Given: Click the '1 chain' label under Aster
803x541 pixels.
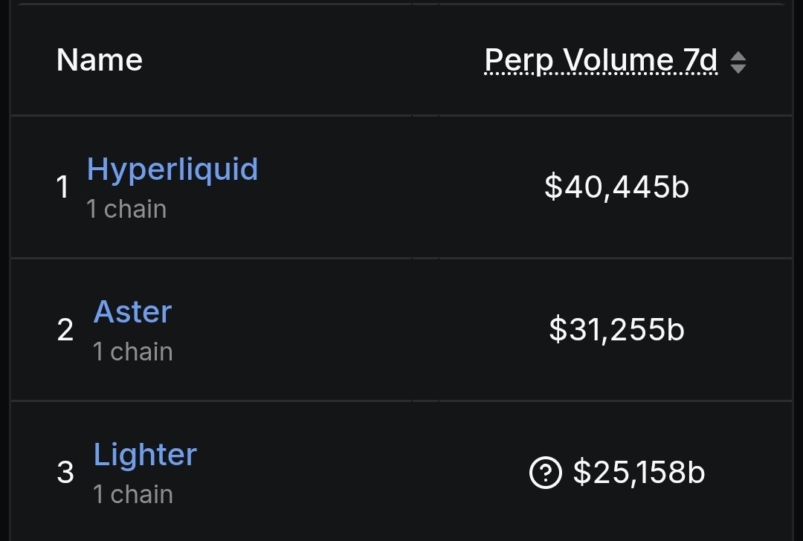Looking at the screenshot, I should tap(133, 352).
